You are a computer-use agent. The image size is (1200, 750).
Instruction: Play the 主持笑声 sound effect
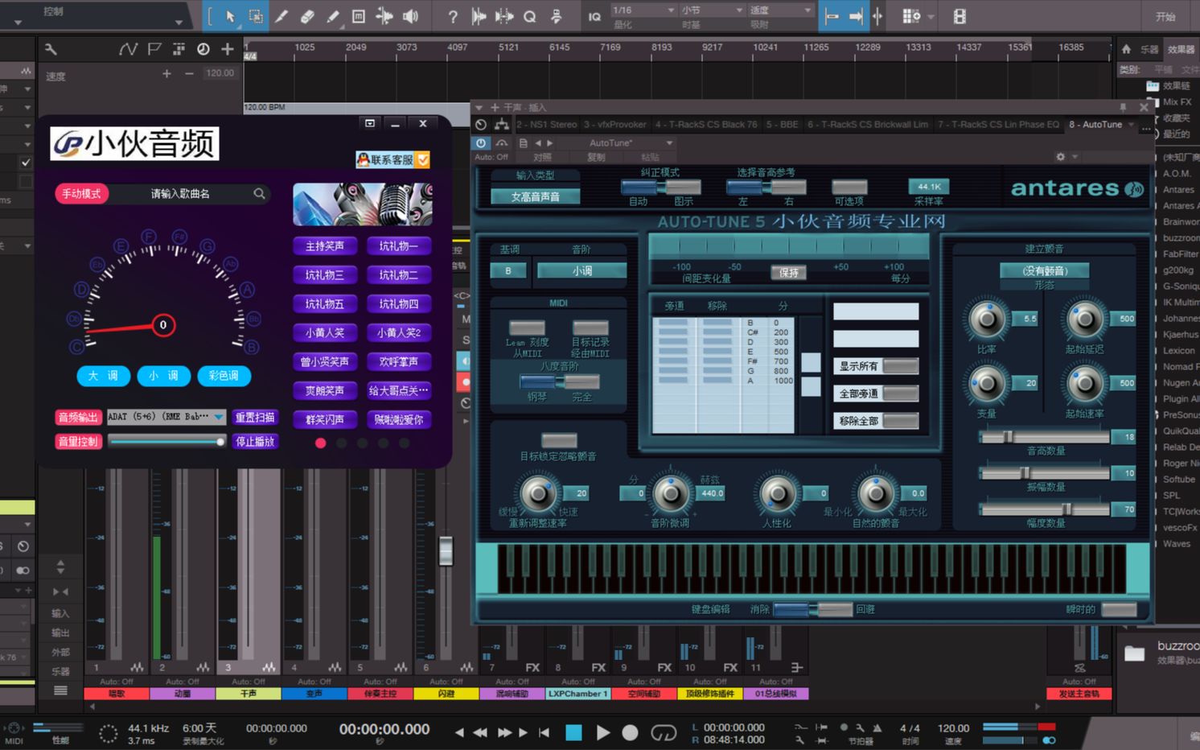pos(325,246)
